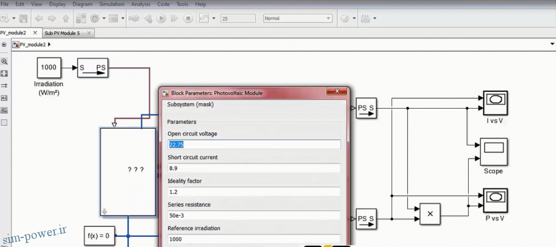
Task: Switch to the Sub PV Module 5 tab
Action: coord(62,33)
